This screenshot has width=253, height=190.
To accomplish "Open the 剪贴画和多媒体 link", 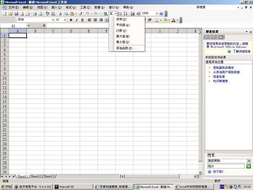I will point(223,68).
